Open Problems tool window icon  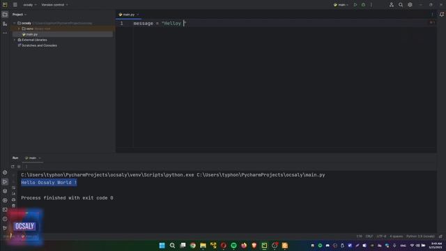click(x=5, y=219)
